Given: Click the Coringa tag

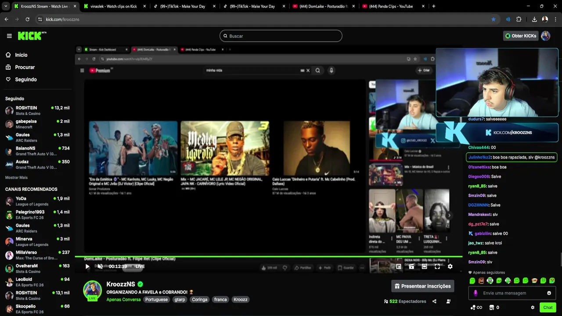Looking at the screenshot, I should click(199, 299).
